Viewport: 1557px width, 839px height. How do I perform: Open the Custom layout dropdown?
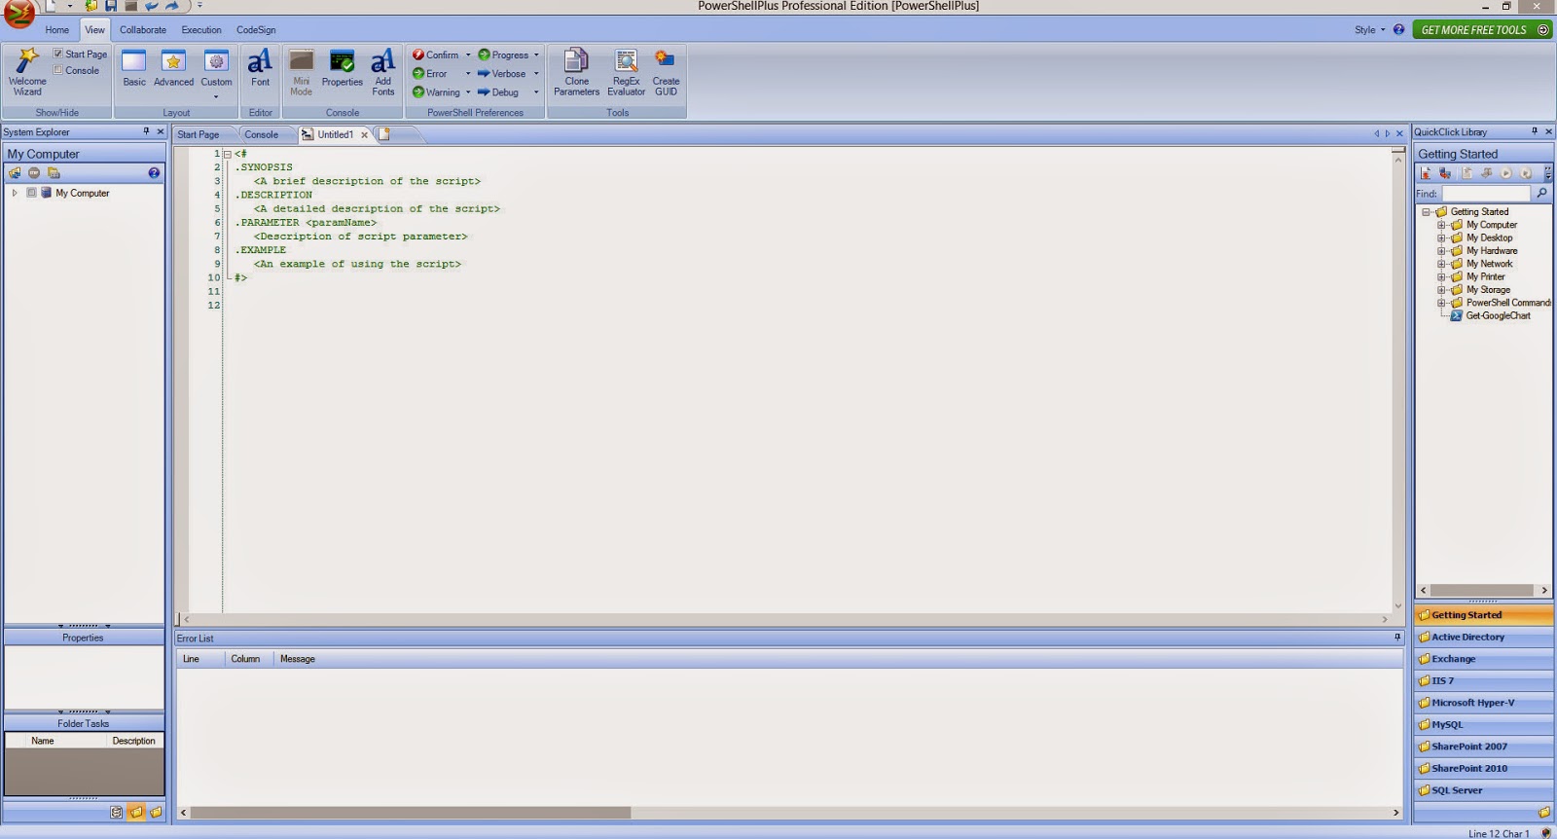pos(216,96)
